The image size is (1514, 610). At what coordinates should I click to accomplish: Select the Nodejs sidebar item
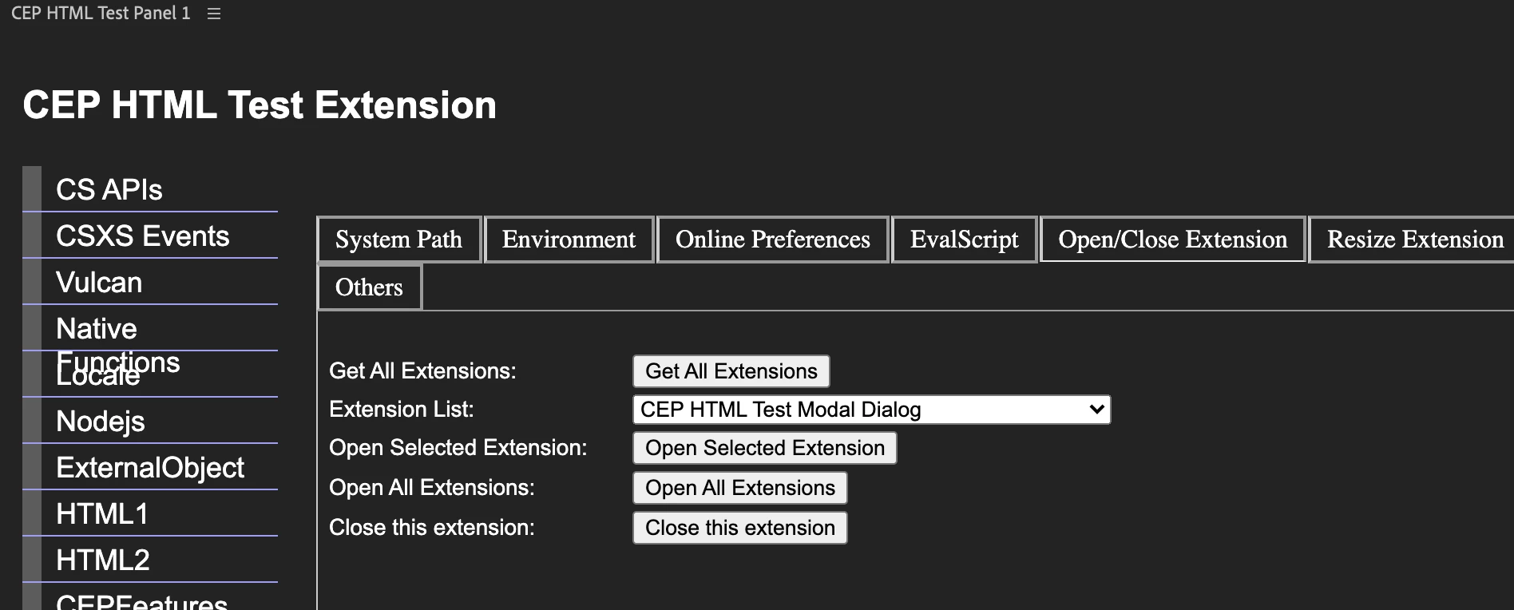(x=150, y=421)
